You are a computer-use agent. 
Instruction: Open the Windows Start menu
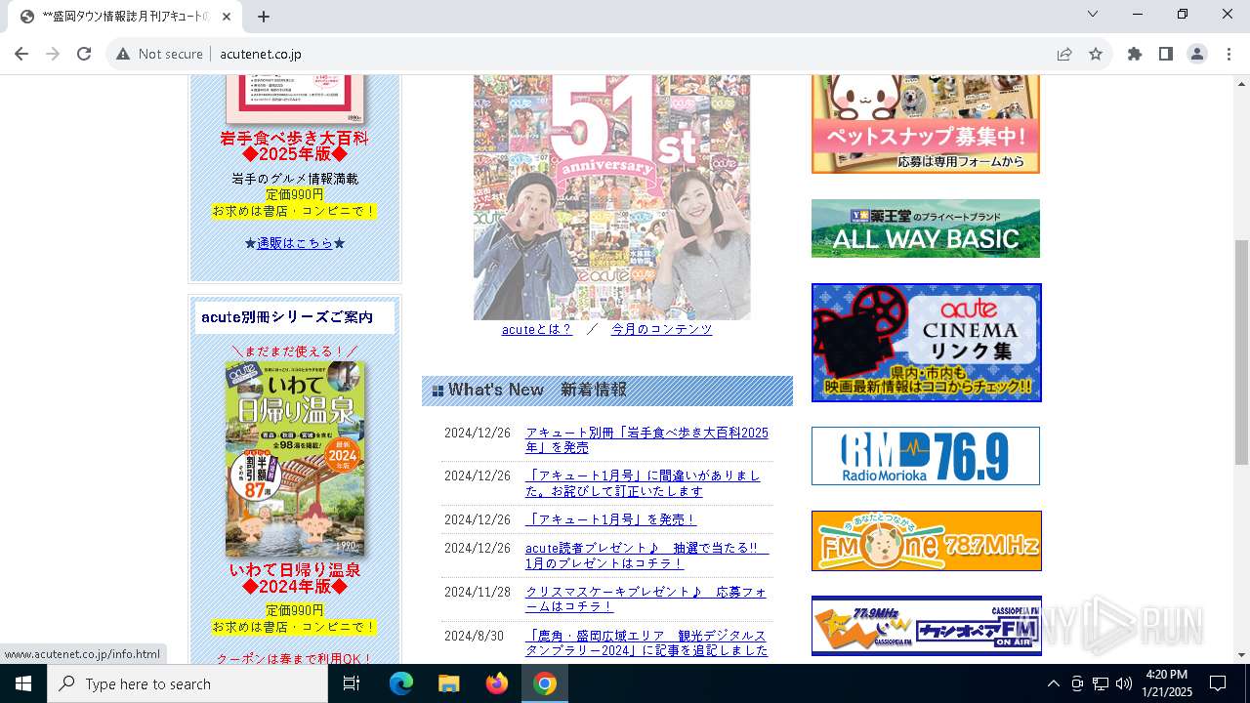(23, 683)
